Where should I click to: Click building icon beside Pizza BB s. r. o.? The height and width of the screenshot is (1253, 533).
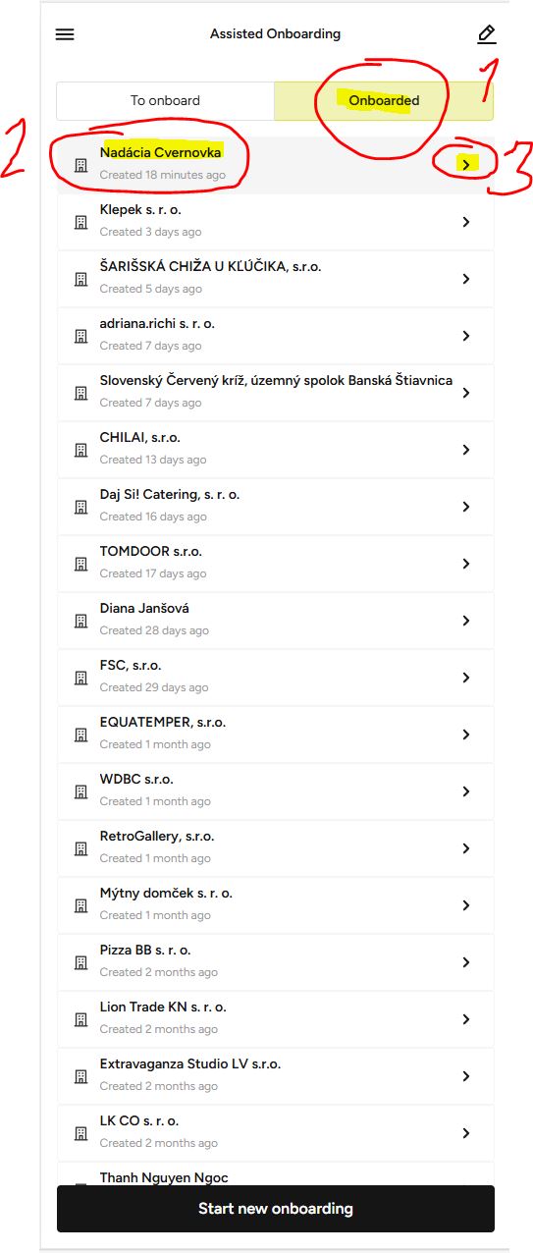[x=80, y=962]
